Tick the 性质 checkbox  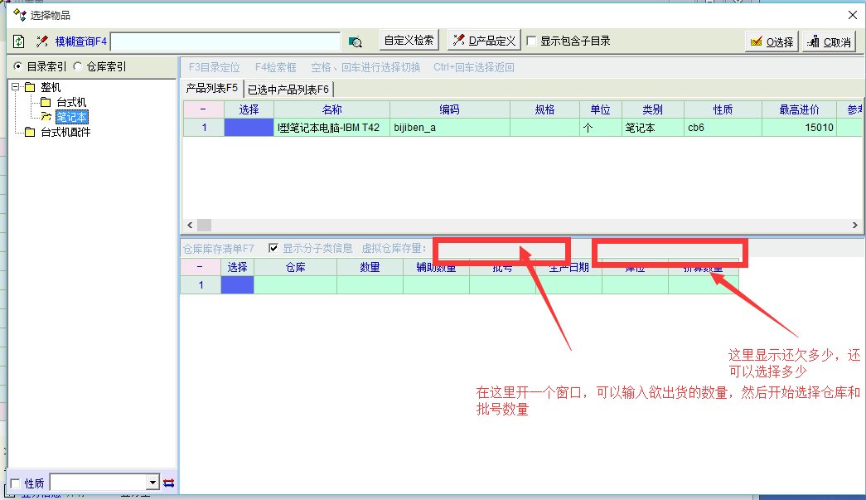coord(15,483)
